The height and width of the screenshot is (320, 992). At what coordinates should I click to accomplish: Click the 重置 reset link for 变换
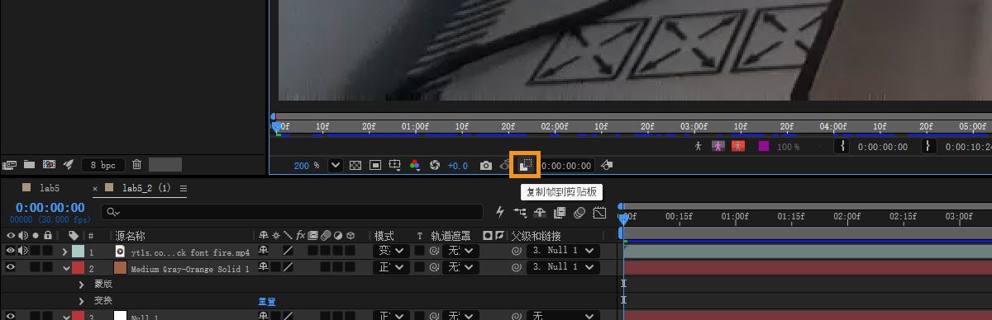[x=266, y=301]
